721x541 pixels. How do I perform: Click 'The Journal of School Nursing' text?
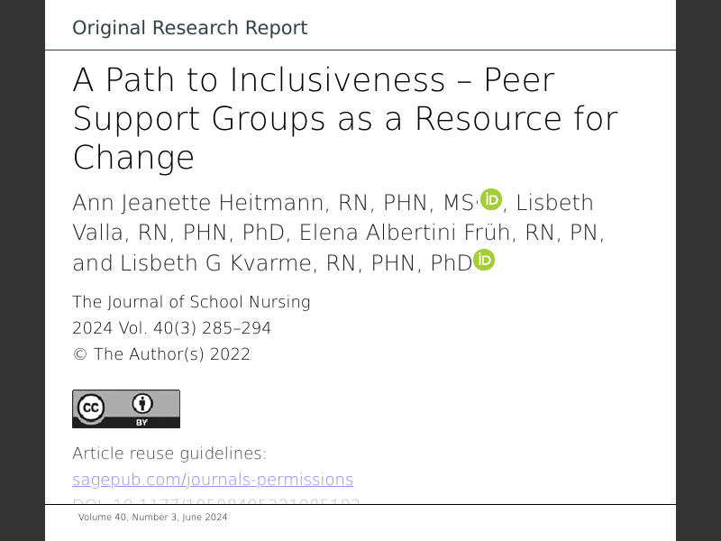[191, 302]
